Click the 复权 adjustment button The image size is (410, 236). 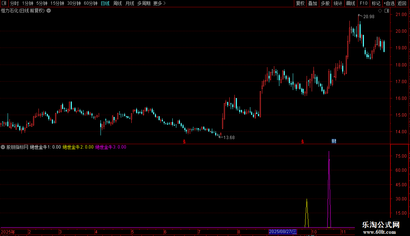tap(300, 3)
